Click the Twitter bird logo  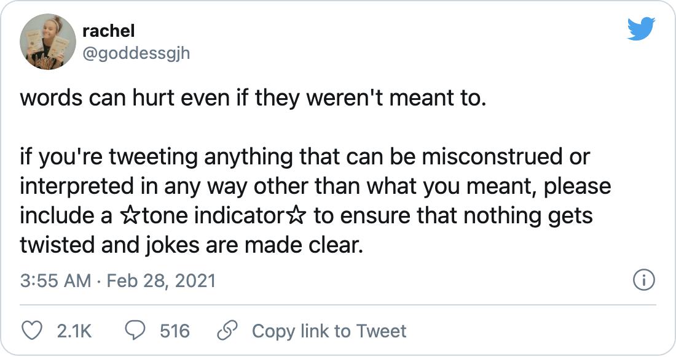coord(641,29)
